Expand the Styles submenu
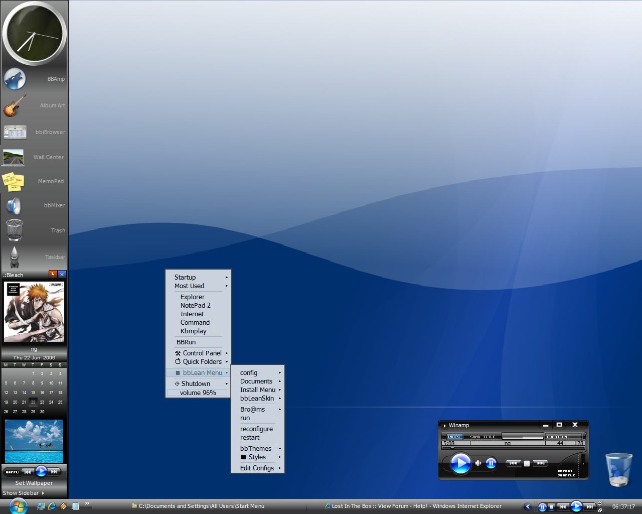Viewport: 642px width, 514px height. [x=257, y=457]
